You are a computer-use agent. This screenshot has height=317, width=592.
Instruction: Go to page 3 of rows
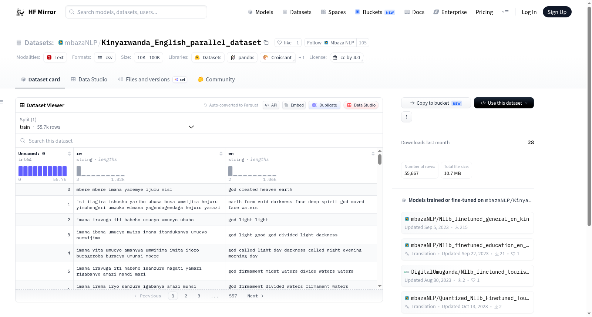[x=199, y=296]
